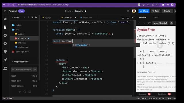The width and height of the screenshot is (184, 103).
Task: Toggle the preview window icon
Action: (x=128, y=18)
